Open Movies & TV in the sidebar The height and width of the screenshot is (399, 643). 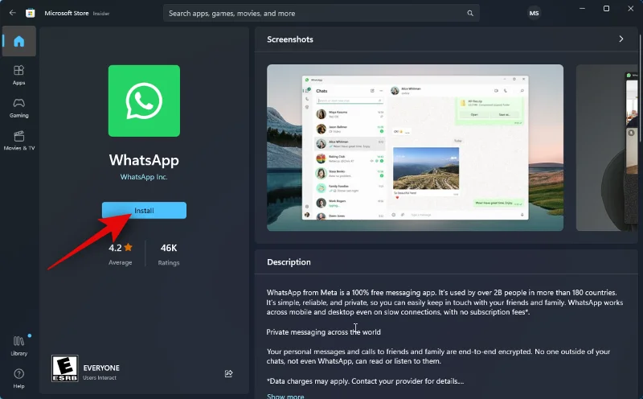coord(18,141)
